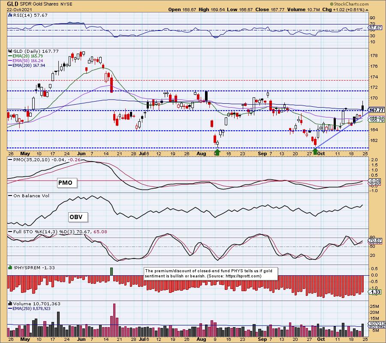Click the boxed OBV annotation label
Screen dimensions: 386x343
(x=78, y=217)
